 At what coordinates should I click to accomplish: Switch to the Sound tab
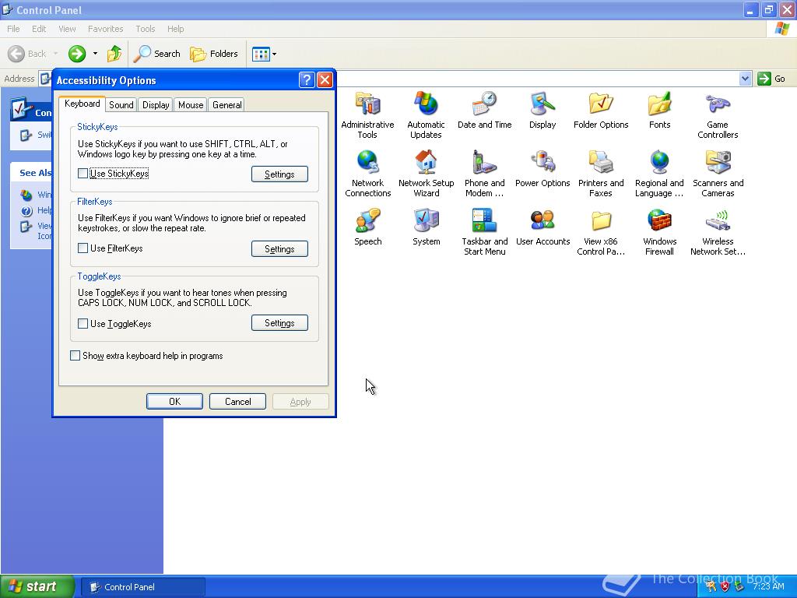[121, 105]
